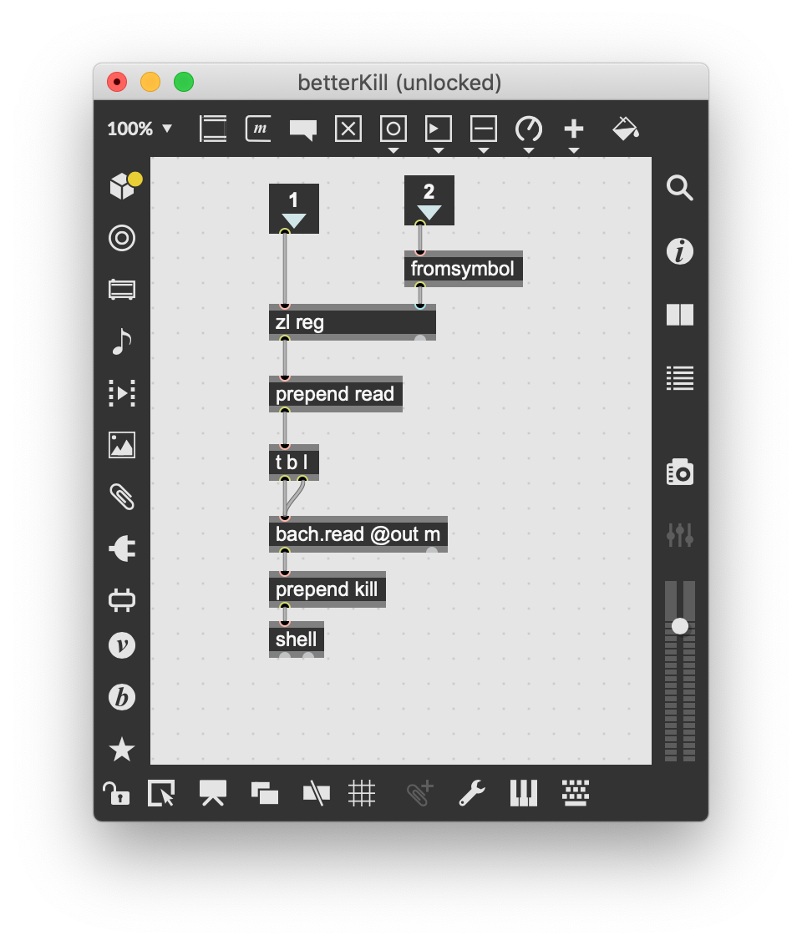Image resolution: width=802 pixels, height=945 pixels.
Task: Toggle the Reference split-view sidebar
Action: [679, 315]
